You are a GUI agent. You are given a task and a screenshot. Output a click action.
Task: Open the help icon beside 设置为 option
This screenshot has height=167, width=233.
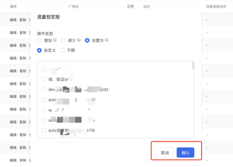106,41
